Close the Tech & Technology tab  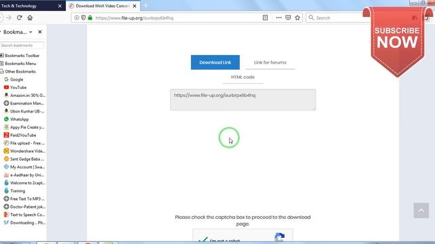[60, 6]
